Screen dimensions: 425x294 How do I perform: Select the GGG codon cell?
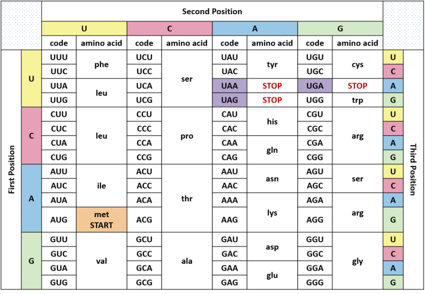pos(315,282)
